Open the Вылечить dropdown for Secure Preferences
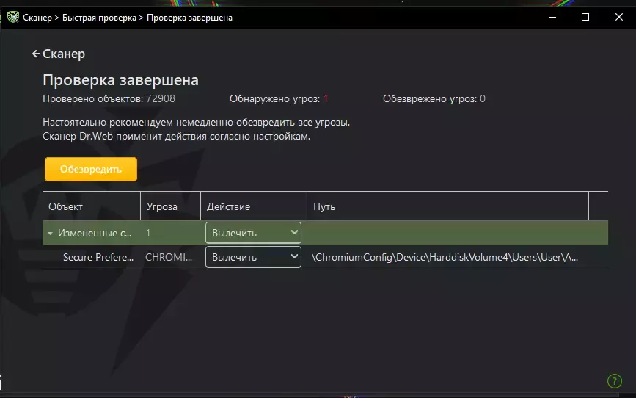 [254, 257]
